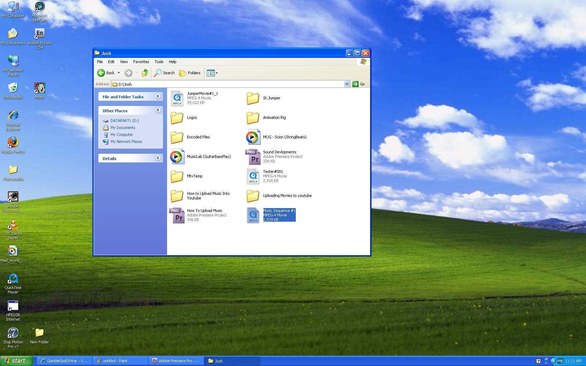The image size is (586, 366).
Task: Open the St.Jumper folder icon
Action: pos(253,98)
